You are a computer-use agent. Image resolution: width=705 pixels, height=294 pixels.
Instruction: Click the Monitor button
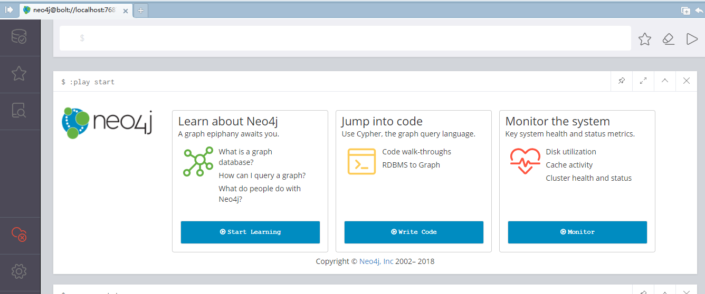577,232
